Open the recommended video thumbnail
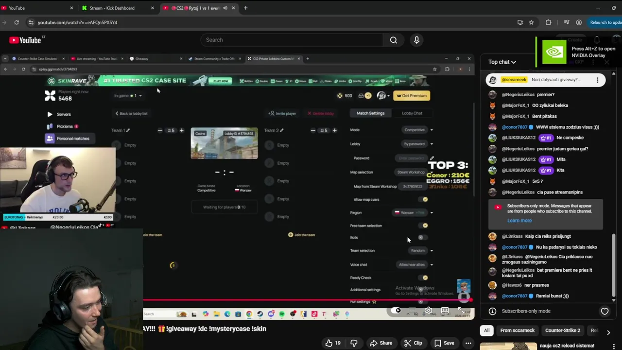Screen dimensions: 622x350 pyautogui.click(x=508, y=347)
